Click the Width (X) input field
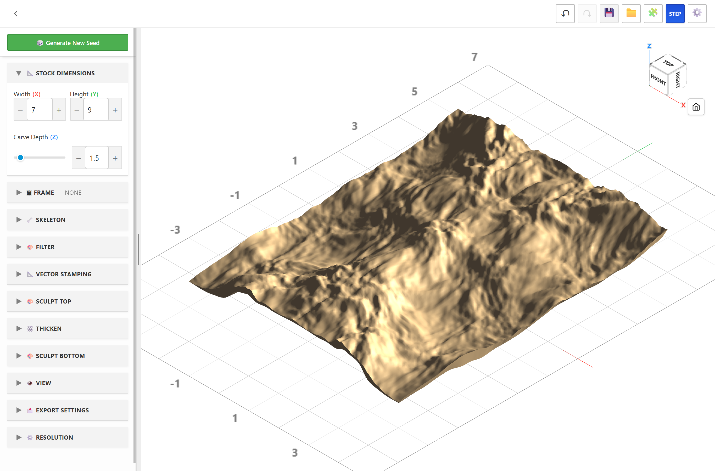 [x=40, y=110]
